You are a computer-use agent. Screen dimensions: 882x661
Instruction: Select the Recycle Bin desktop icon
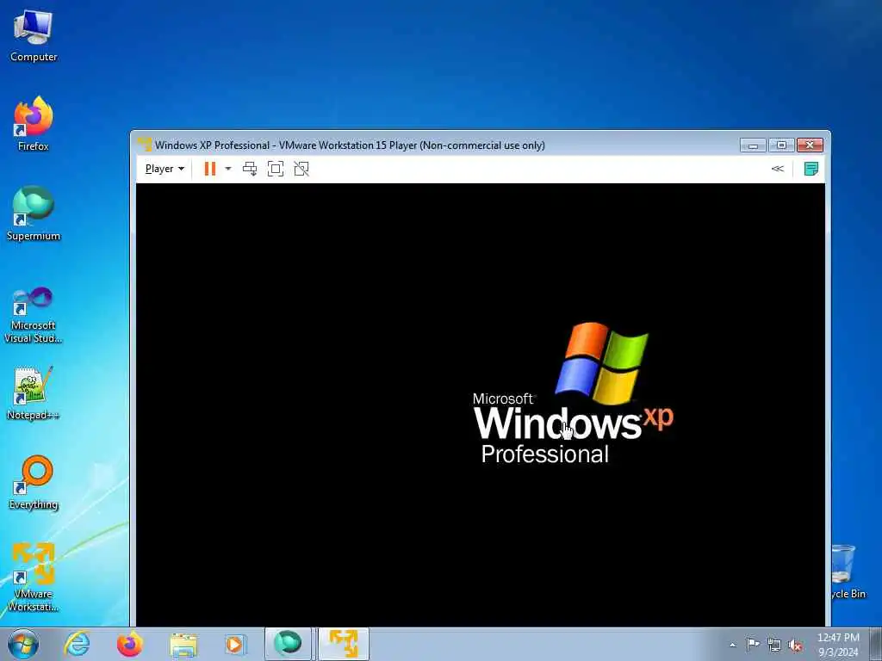(x=847, y=571)
